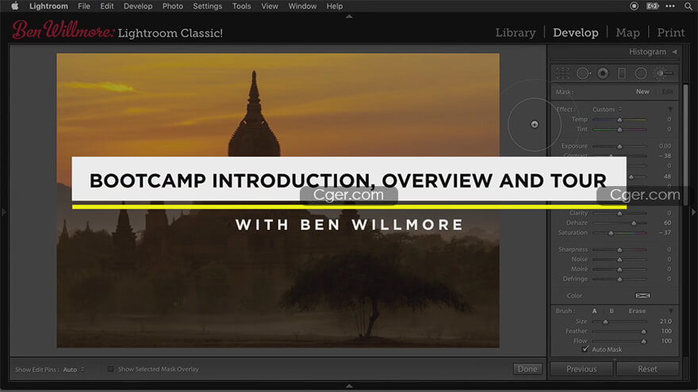Collapse the Brush settings disclosure triangle
698x392 pixels.
tap(670, 310)
